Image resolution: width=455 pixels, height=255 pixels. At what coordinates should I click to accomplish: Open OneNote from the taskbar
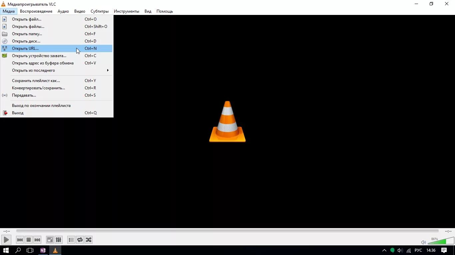43,250
